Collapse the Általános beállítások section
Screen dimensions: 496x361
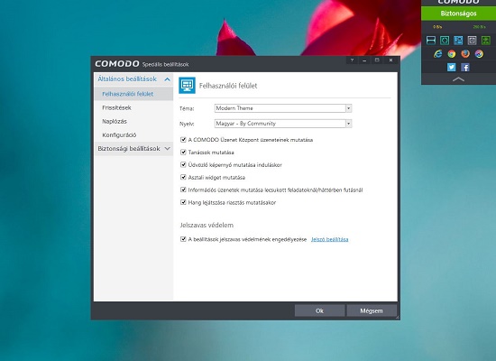tap(133, 79)
